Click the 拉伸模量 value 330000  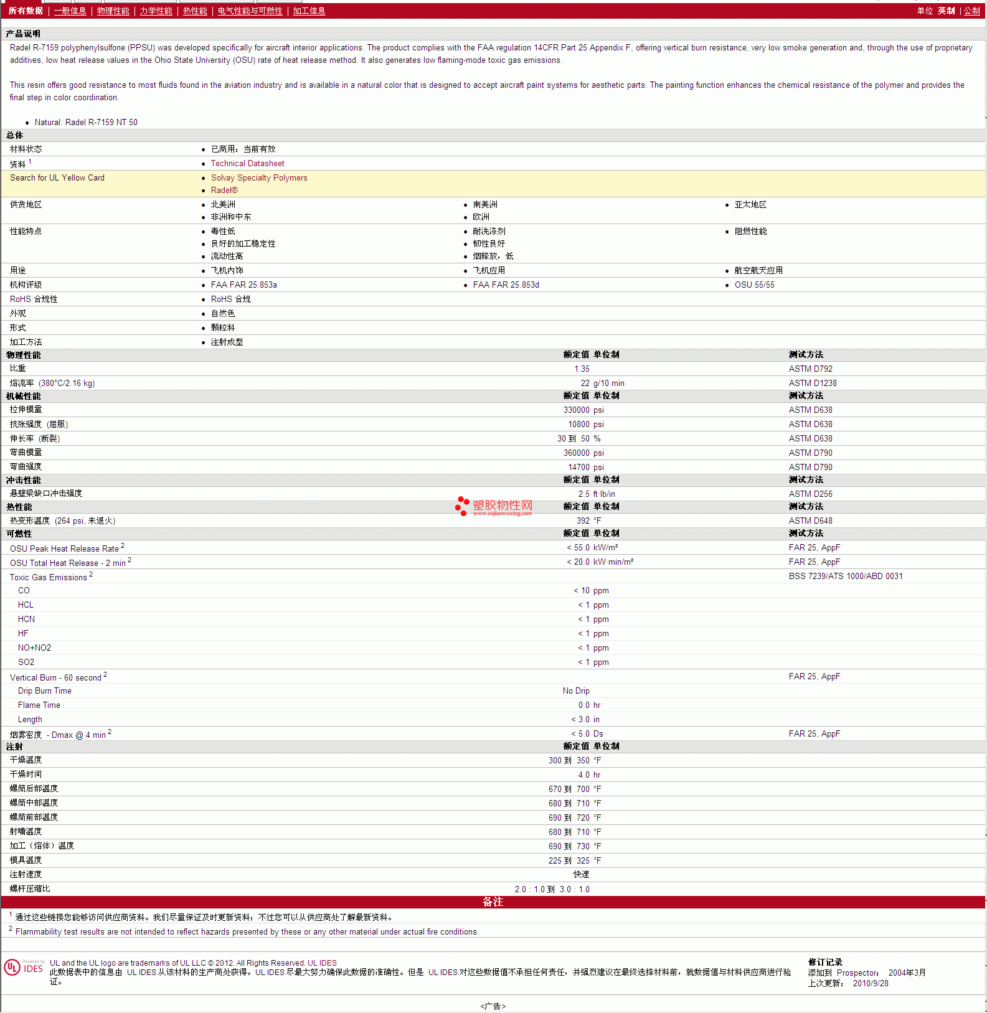pos(577,410)
